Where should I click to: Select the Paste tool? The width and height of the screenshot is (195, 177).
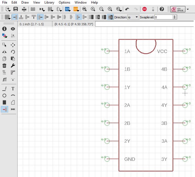tap(13, 59)
